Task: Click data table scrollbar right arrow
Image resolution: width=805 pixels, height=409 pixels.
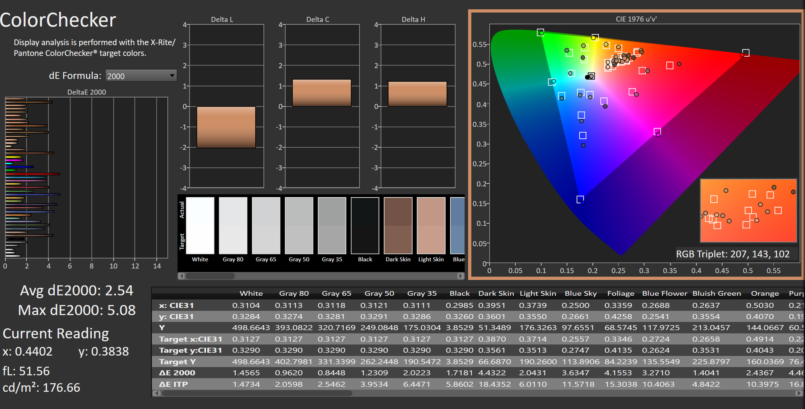Action: pyautogui.click(x=799, y=393)
